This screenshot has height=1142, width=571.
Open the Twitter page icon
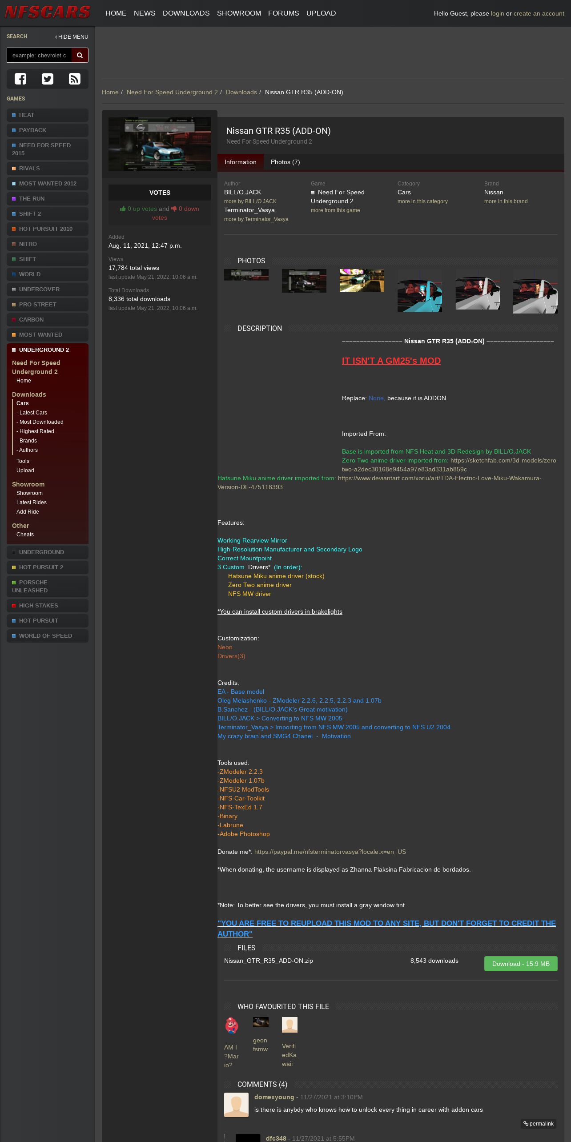(x=48, y=79)
